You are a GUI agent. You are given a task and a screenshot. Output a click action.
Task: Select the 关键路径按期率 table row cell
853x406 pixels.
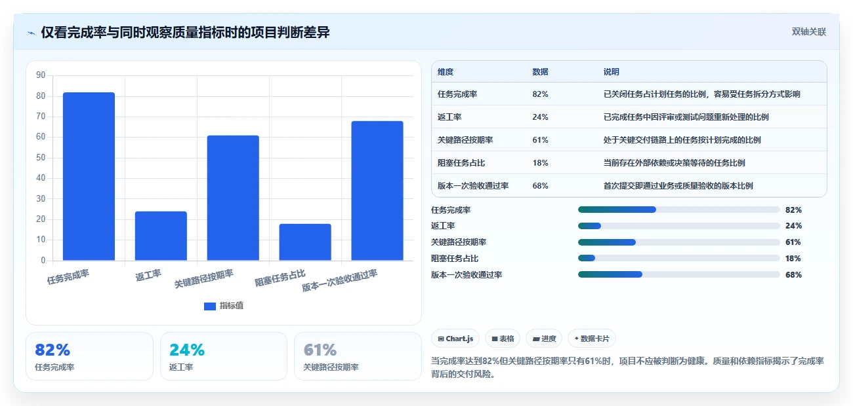point(465,140)
